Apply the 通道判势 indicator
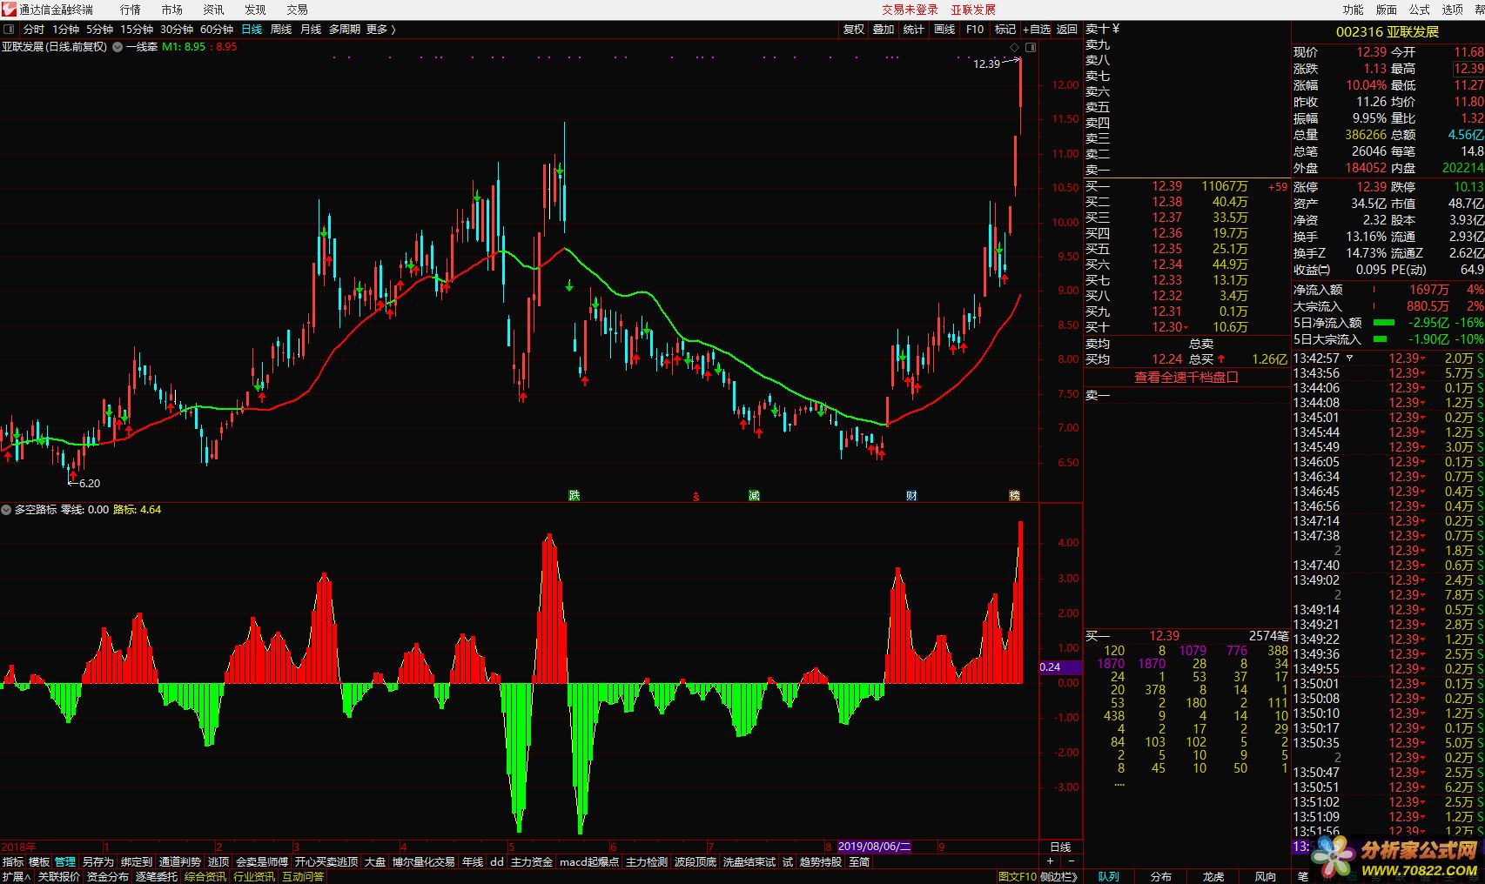This screenshot has width=1485, height=884. [x=180, y=862]
